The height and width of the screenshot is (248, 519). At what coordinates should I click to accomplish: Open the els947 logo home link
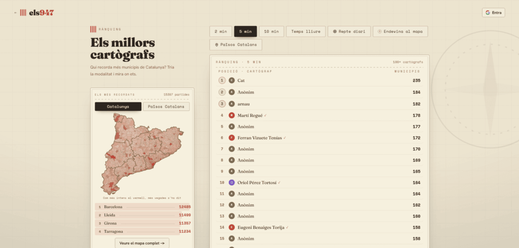tap(36, 13)
